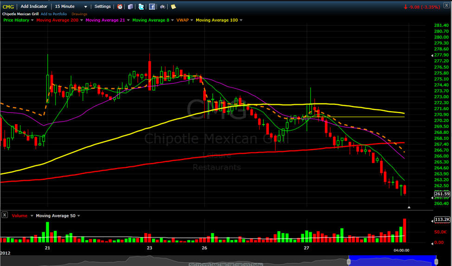Select the 1W range button
Viewport: 452px width, 266px height.
pos(239,265)
